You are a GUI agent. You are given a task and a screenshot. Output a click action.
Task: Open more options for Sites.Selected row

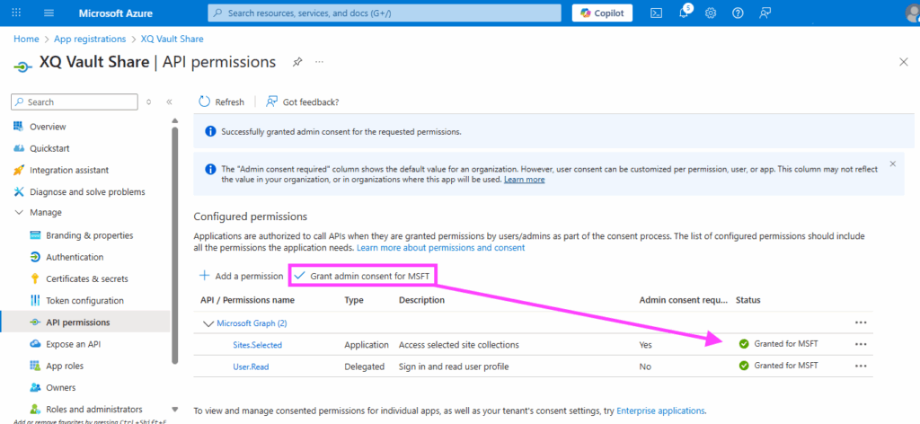pyautogui.click(x=861, y=344)
